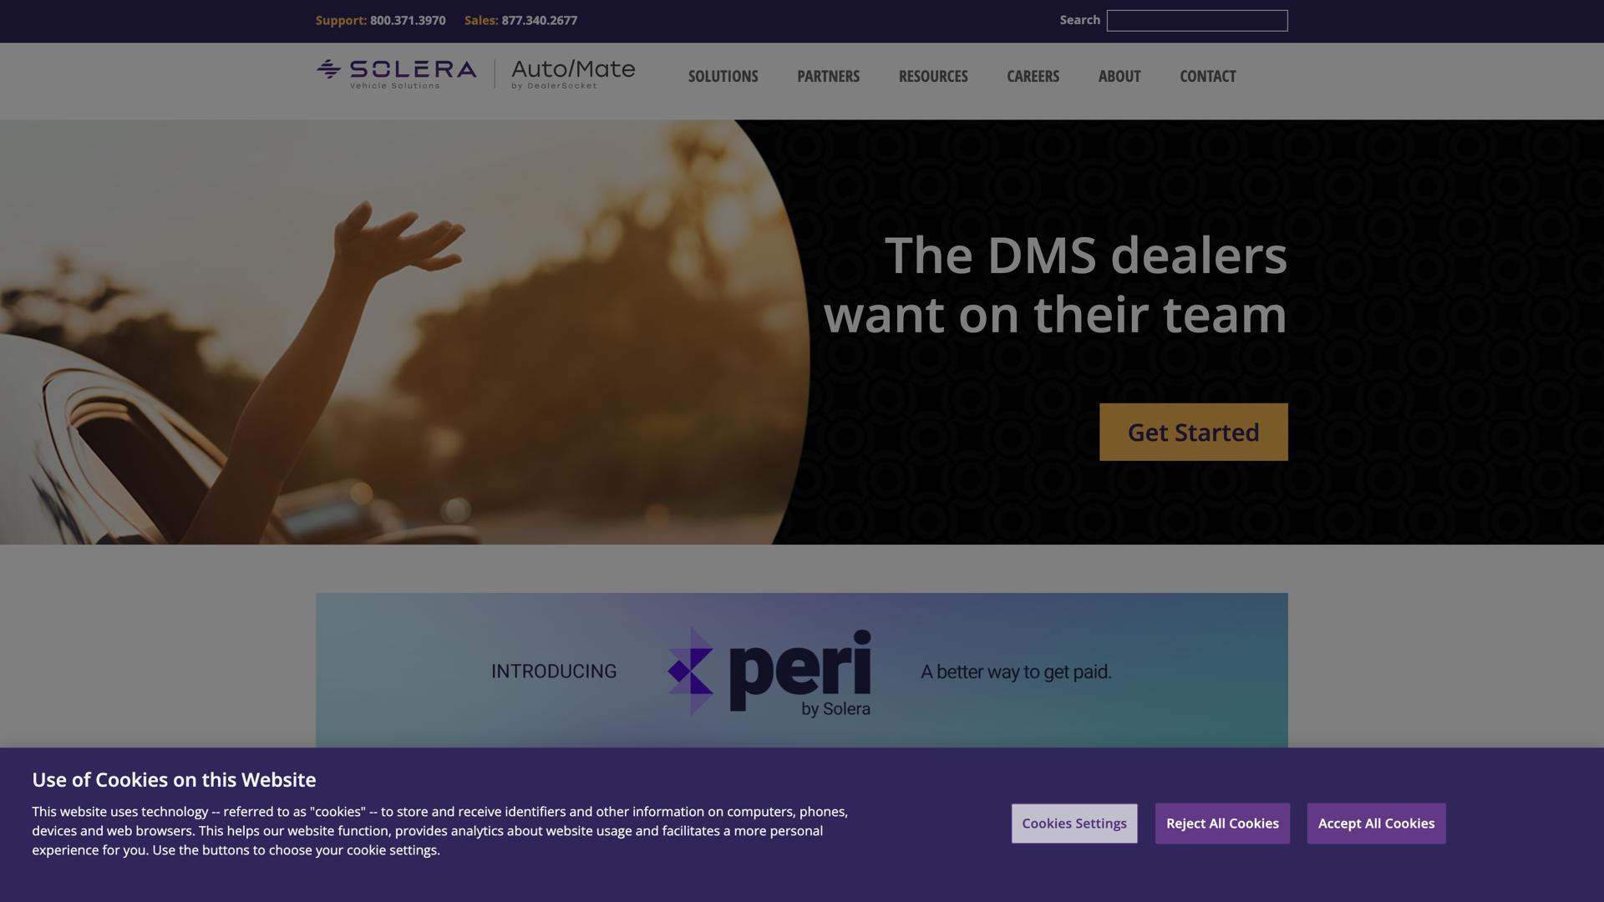This screenshot has height=902, width=1604.
Task: Reject All Cookies
Action: 1221,823
